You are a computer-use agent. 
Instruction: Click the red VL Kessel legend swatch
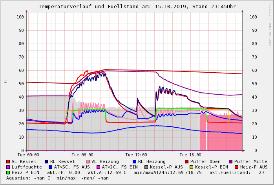coord(8,161)
